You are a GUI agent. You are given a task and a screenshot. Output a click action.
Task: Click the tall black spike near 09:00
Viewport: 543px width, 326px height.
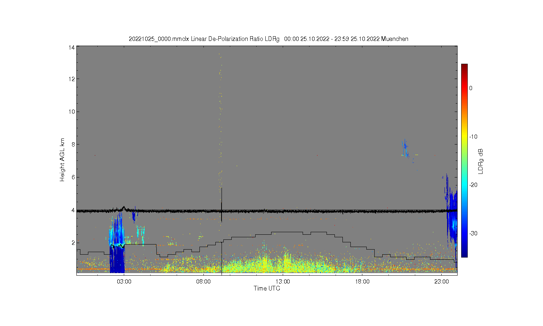(222, 205)
